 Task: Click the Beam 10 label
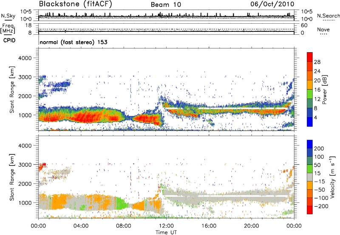pos(166,5)
